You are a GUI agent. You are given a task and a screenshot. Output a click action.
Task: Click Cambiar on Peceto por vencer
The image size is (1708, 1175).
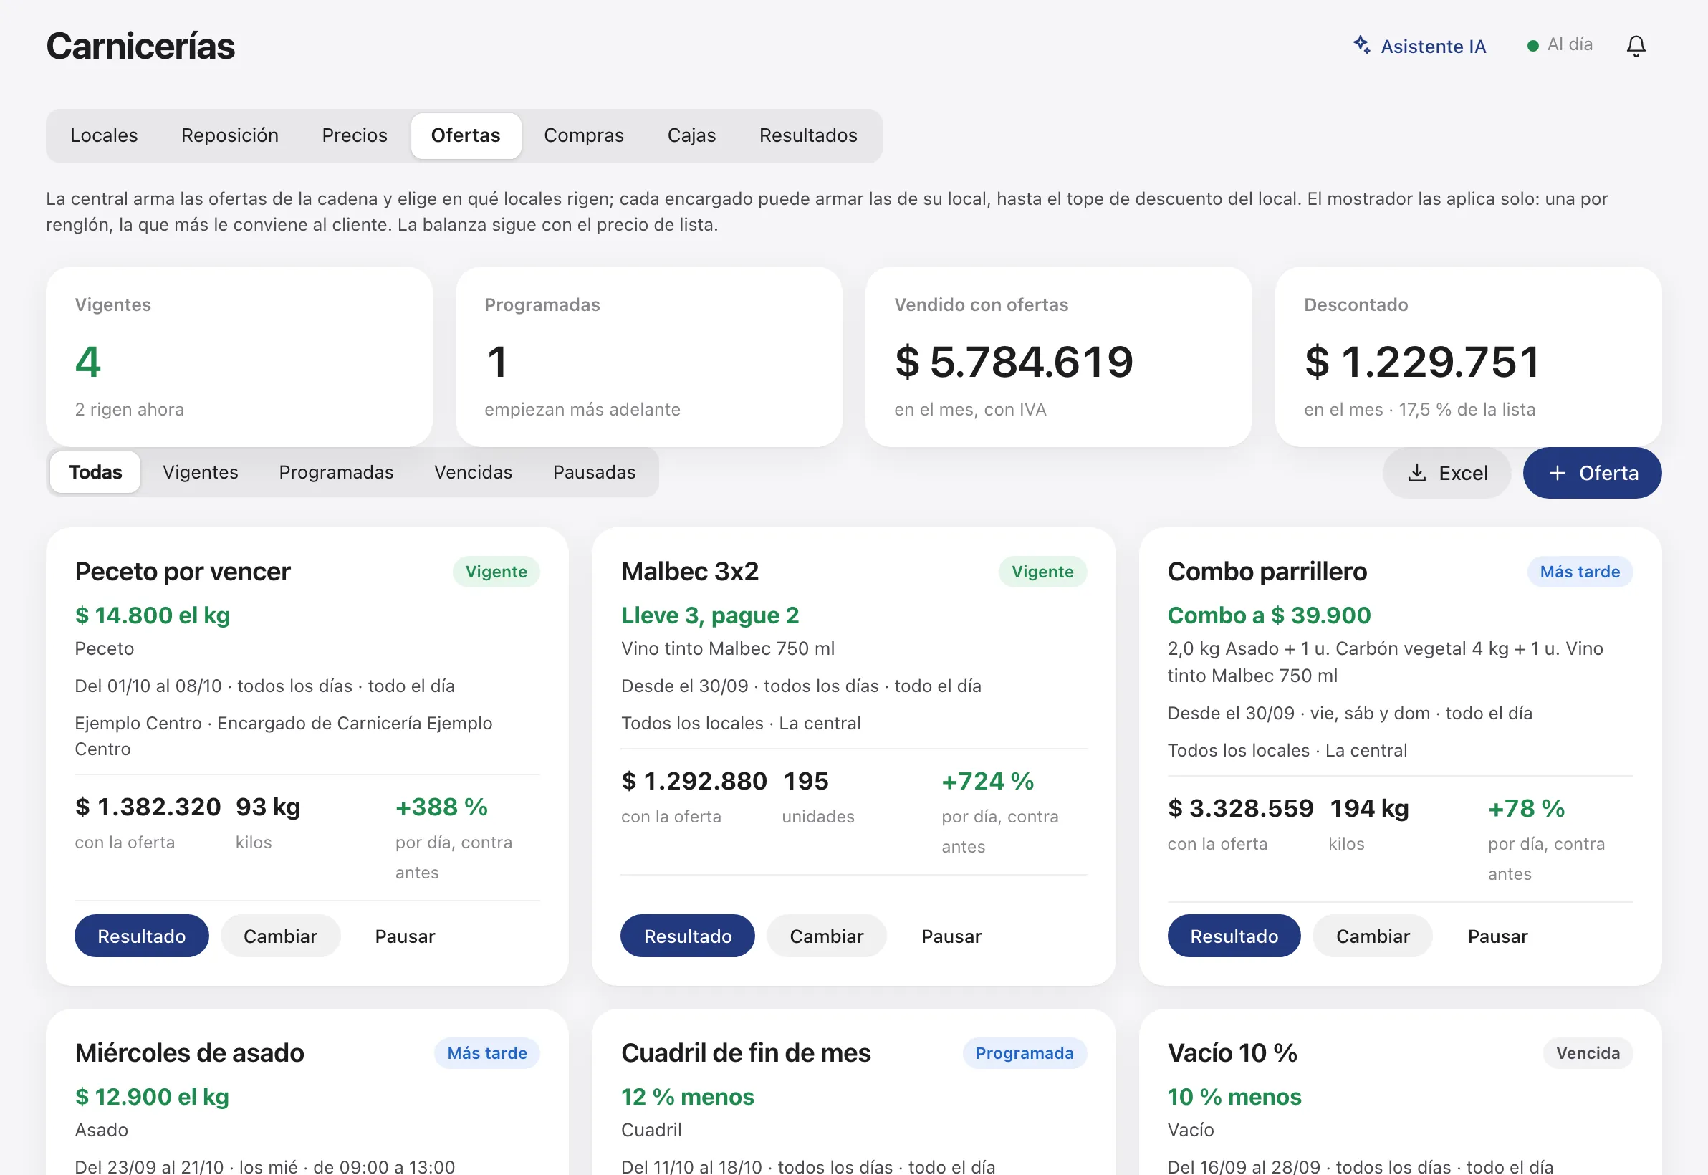point(281,936)
